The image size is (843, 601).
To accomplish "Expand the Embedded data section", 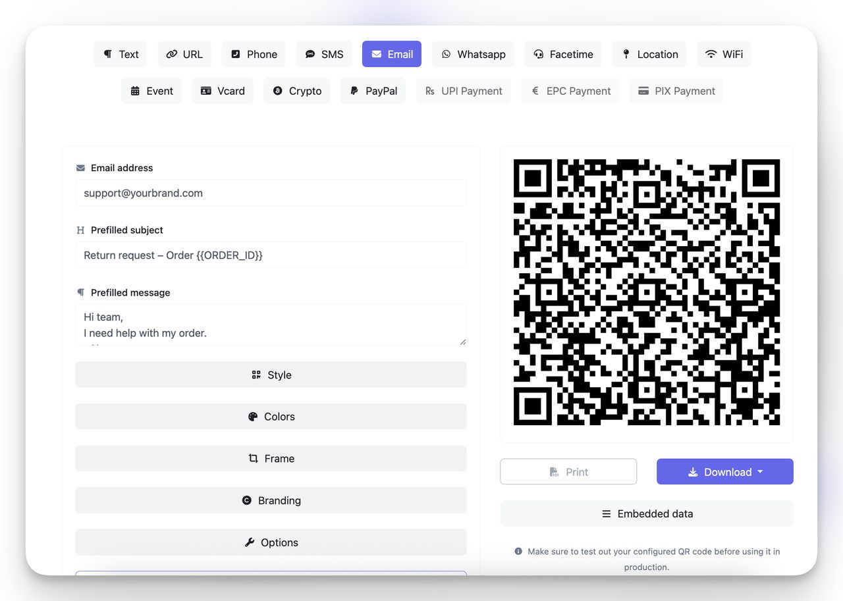I will coord(647,513).
